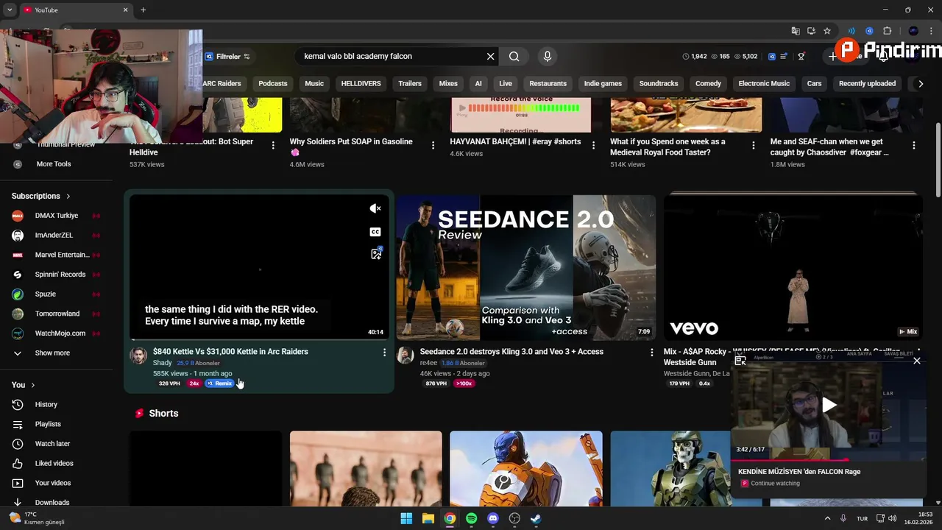This screenshot has width=942, height=530.
Task: Open options for HAYVANAT BAHÇEM short
Action: coord(593,146)
